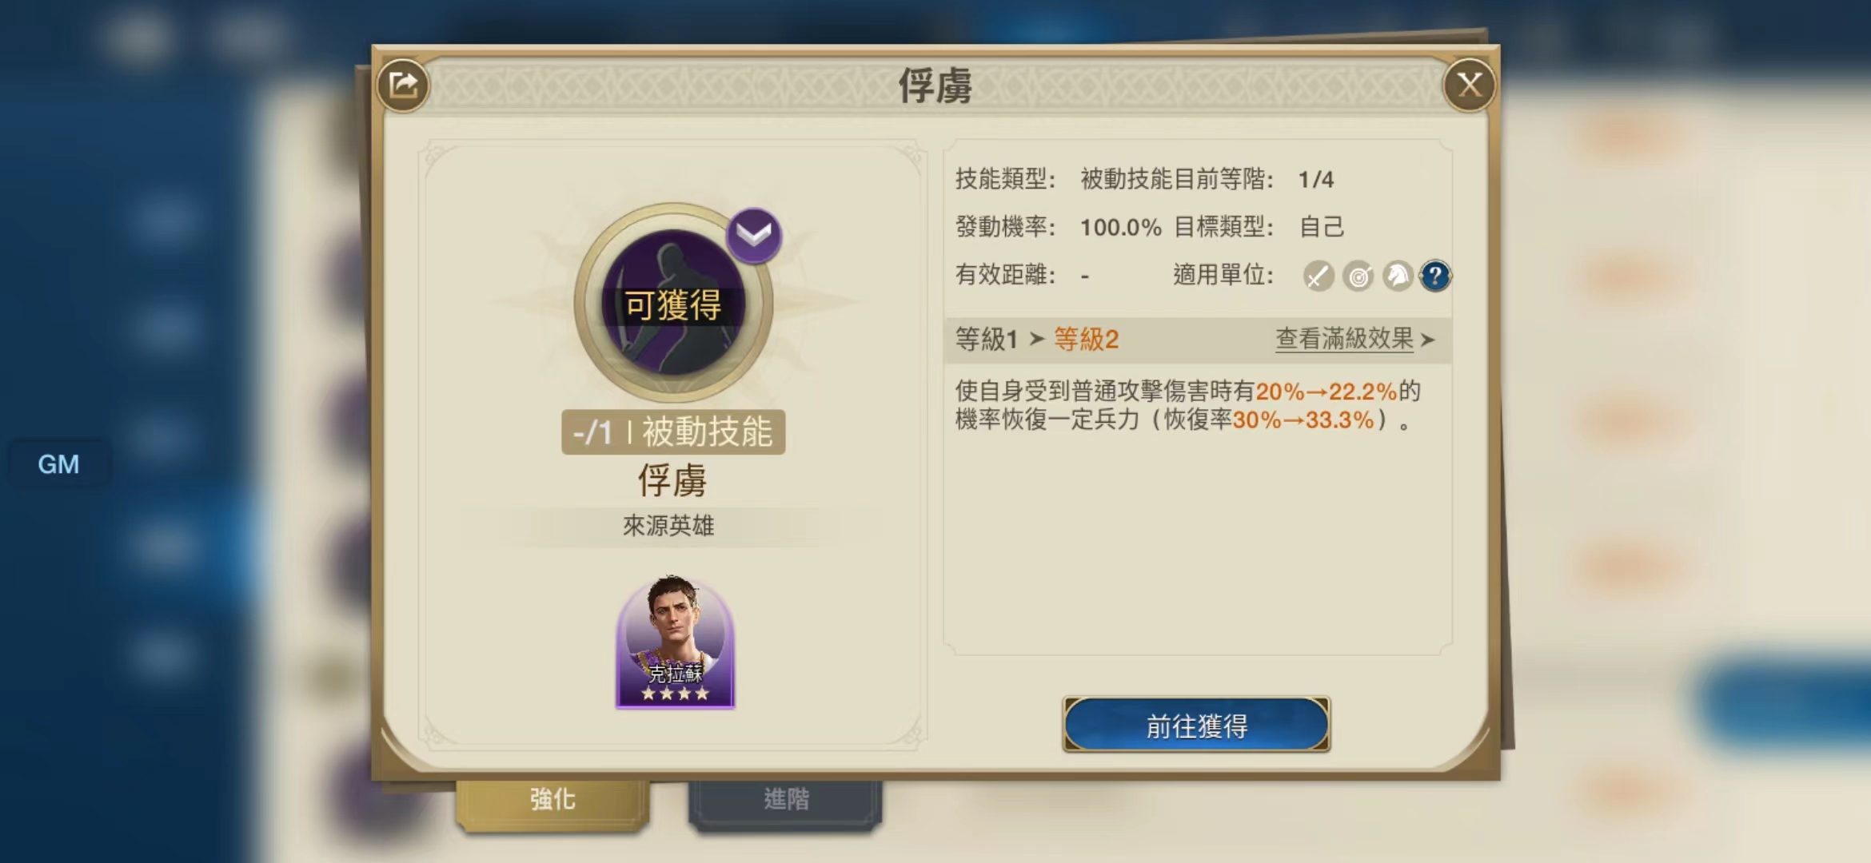Screen dimensions: 1871x863
Task: Click the arrow after 查看滿級效果
Action: pyautogui.click(x=1428, y=340)
